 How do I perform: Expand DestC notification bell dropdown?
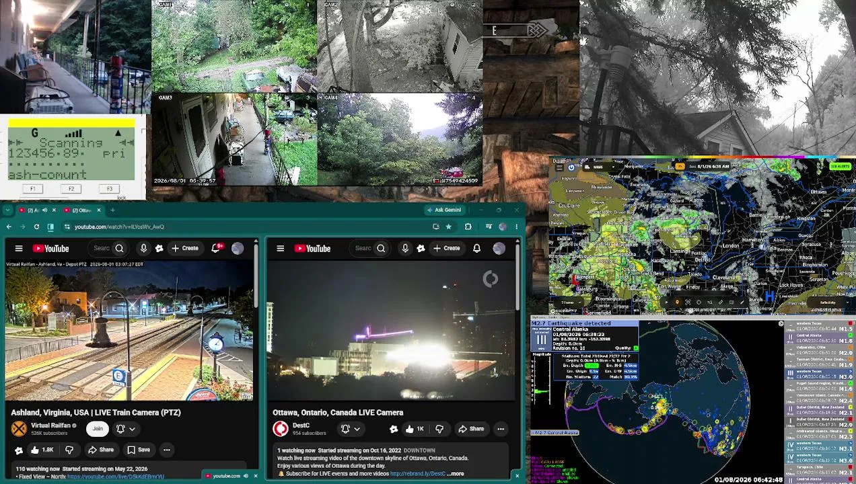[350, 429]
